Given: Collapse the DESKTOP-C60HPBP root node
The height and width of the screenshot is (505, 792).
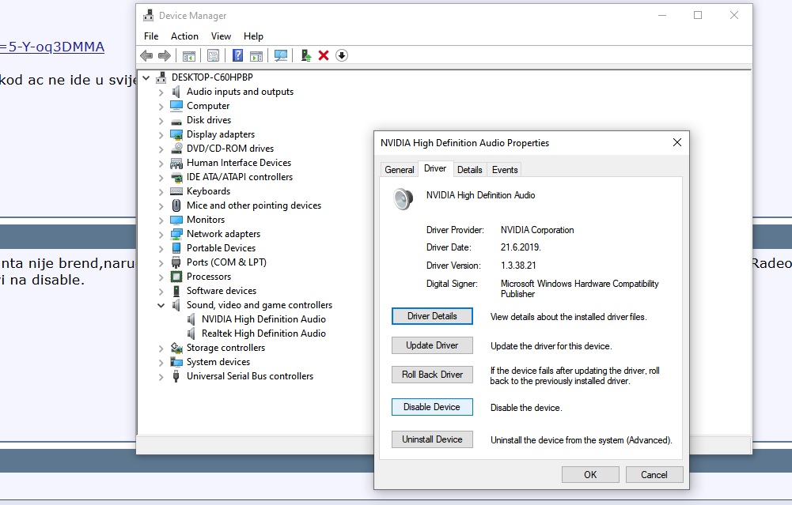Looking at the screenshot, I should click(x=146, y=77).
